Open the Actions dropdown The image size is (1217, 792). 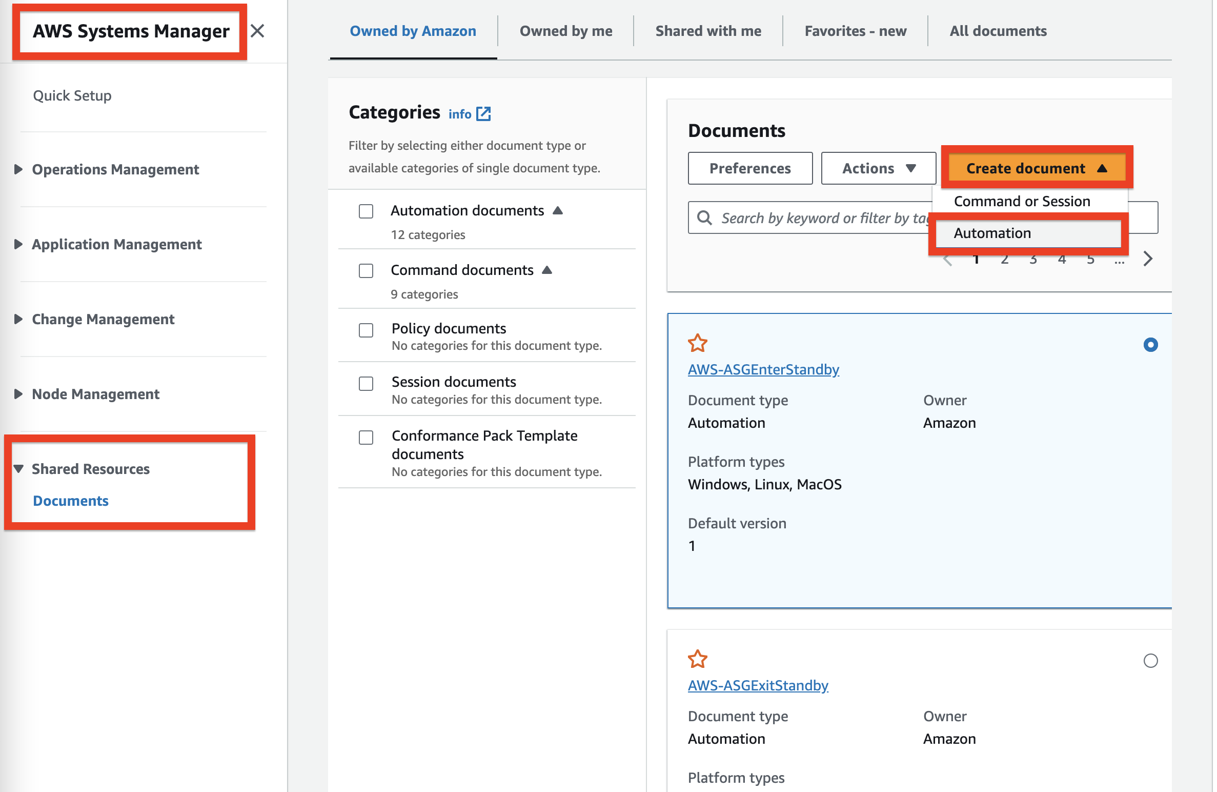[878, 168]
